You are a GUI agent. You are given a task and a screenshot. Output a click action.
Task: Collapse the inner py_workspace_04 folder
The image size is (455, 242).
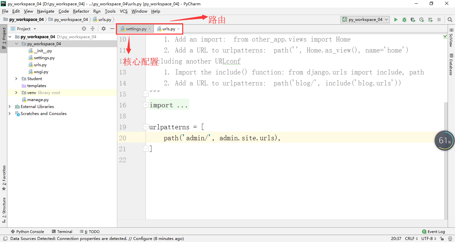coord(16,44)
